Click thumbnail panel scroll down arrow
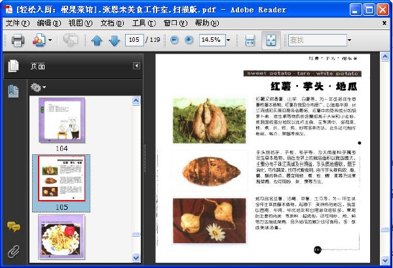The image size is (393, 268). 136,258
